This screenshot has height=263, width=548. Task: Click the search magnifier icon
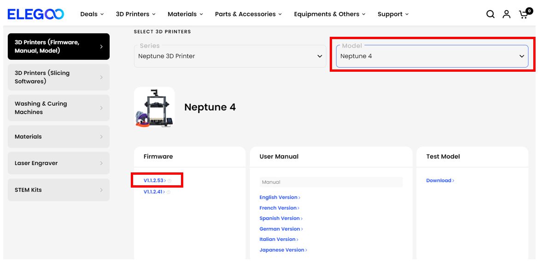(490, 14)
